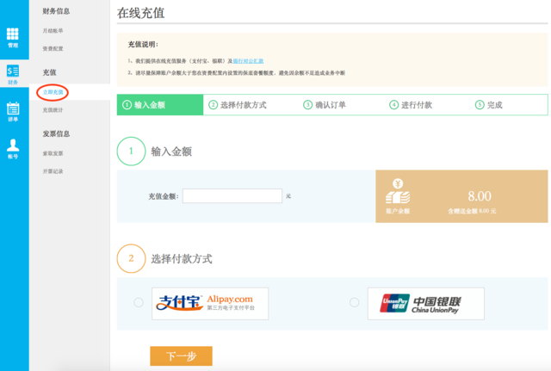This screenshot has height=371, width=551.
Task: Click the 8.00 account balance value
Action: coord(480,196)
